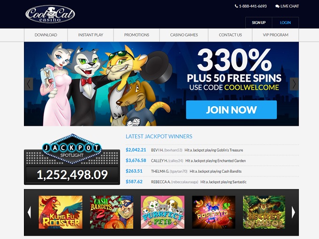Screen dimensions: 319x239
Task: Click the Sign Up button
Action: [x=259, y=22]
